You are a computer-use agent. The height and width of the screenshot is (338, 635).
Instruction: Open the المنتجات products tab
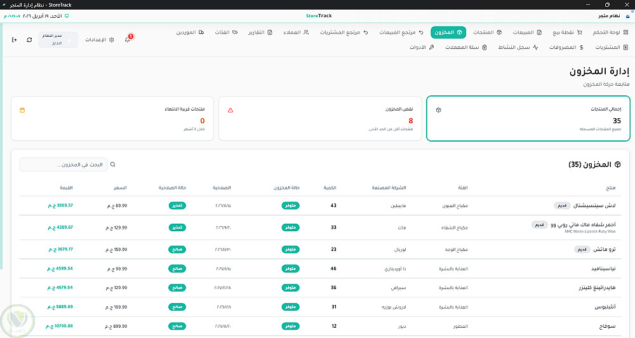pyautogui.click(x=488, y=32)
